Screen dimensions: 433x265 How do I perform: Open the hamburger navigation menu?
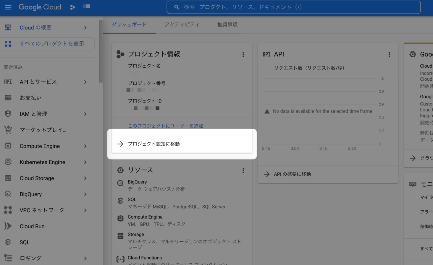pos(8,7)
